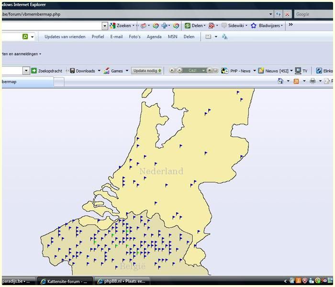335x287 pixels.
Task: Show hidden system tray icons arrow
Action: pos(285,281)
